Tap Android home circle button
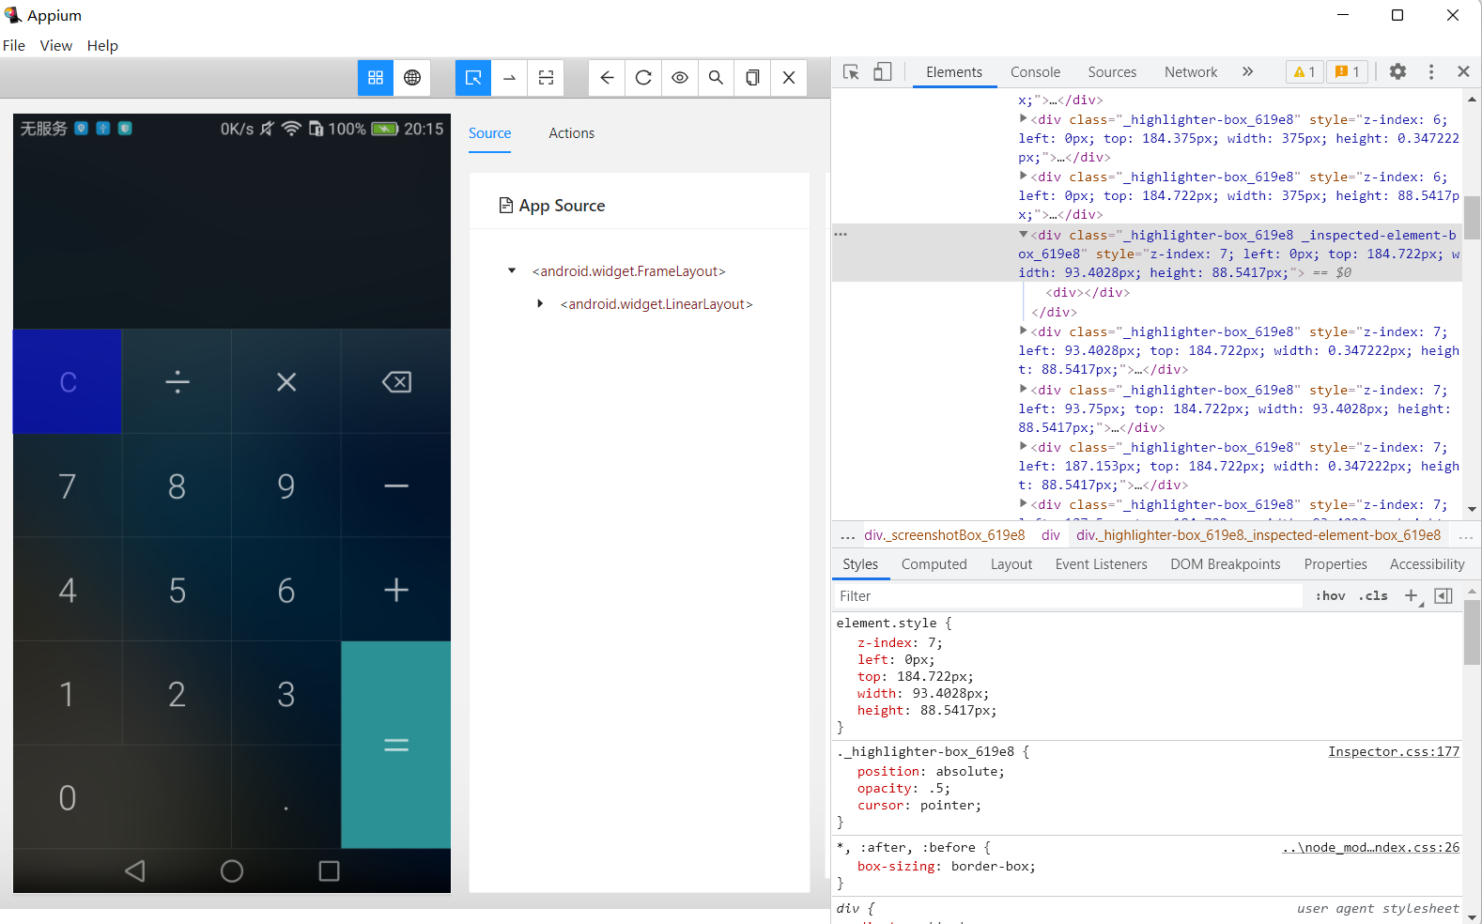Viewport: 1482px width, 924px height. [x=232, y=871]
